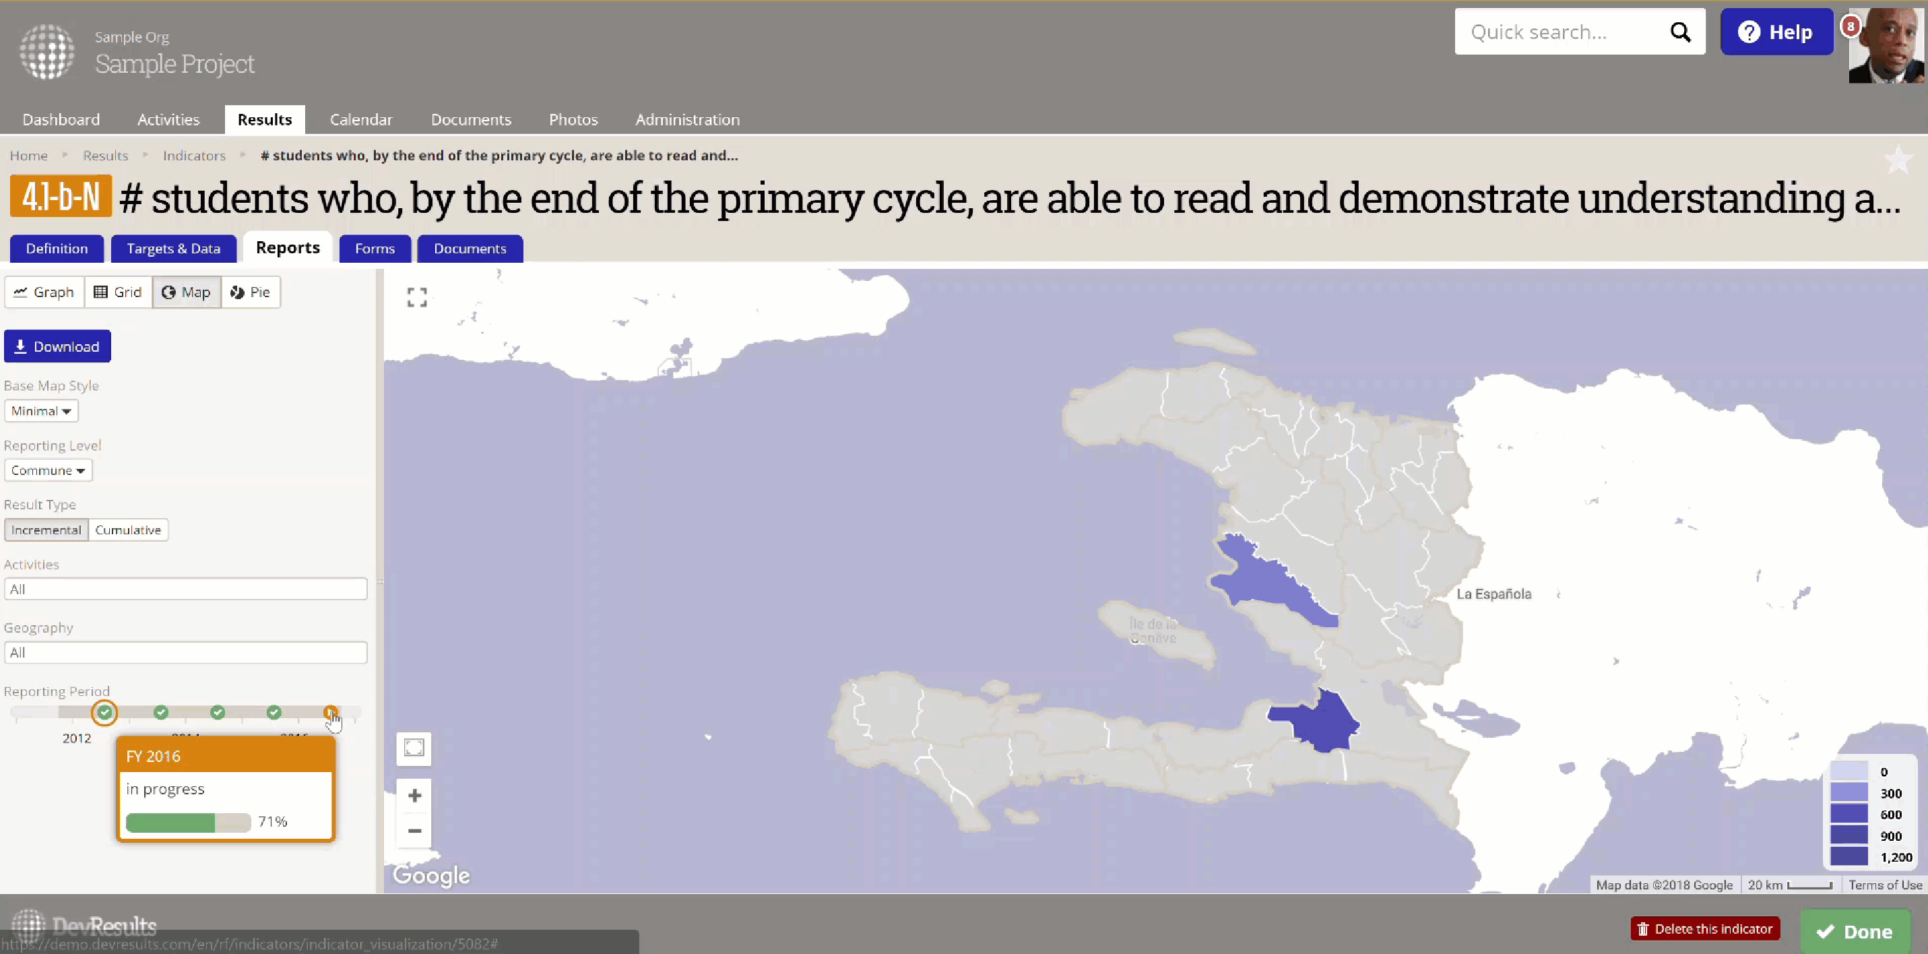The width and height of the screenshot is (1928, 954).
Task: Go to the Calendar menu
Action: coord(361,120)
